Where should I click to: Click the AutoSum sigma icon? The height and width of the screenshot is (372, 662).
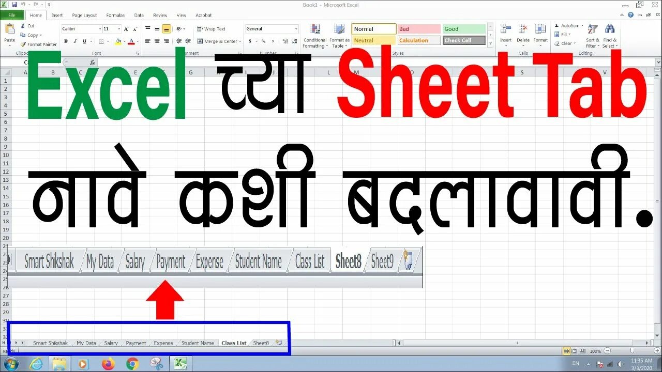(x=556, y=25)
